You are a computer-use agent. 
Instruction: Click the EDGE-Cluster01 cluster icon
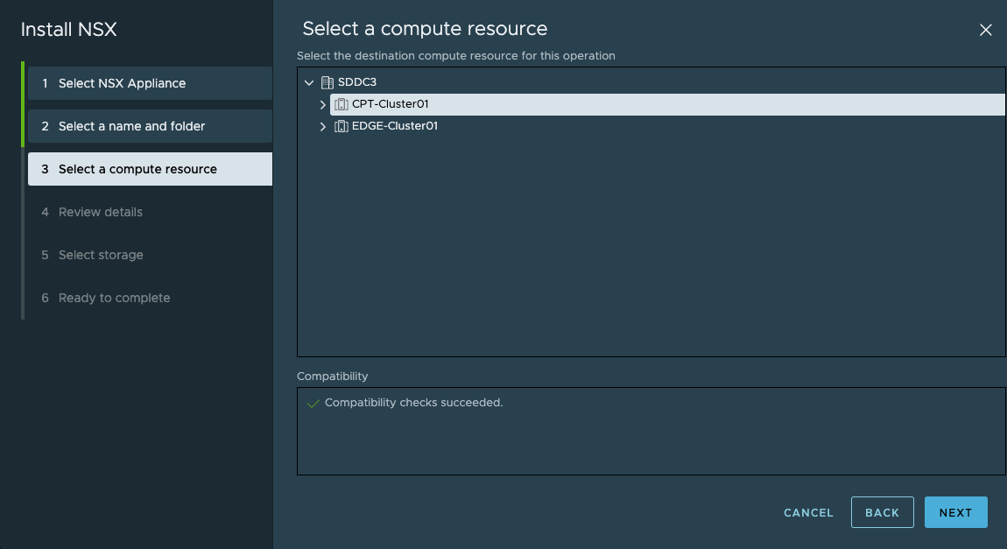click(342, 126)
